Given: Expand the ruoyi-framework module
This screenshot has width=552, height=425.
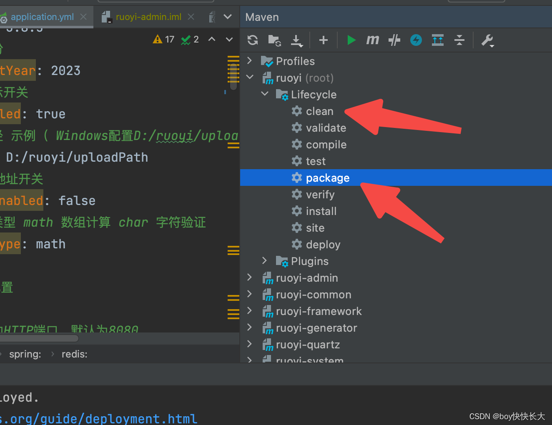Looking at the screenshot, I should tap(249, 310).
